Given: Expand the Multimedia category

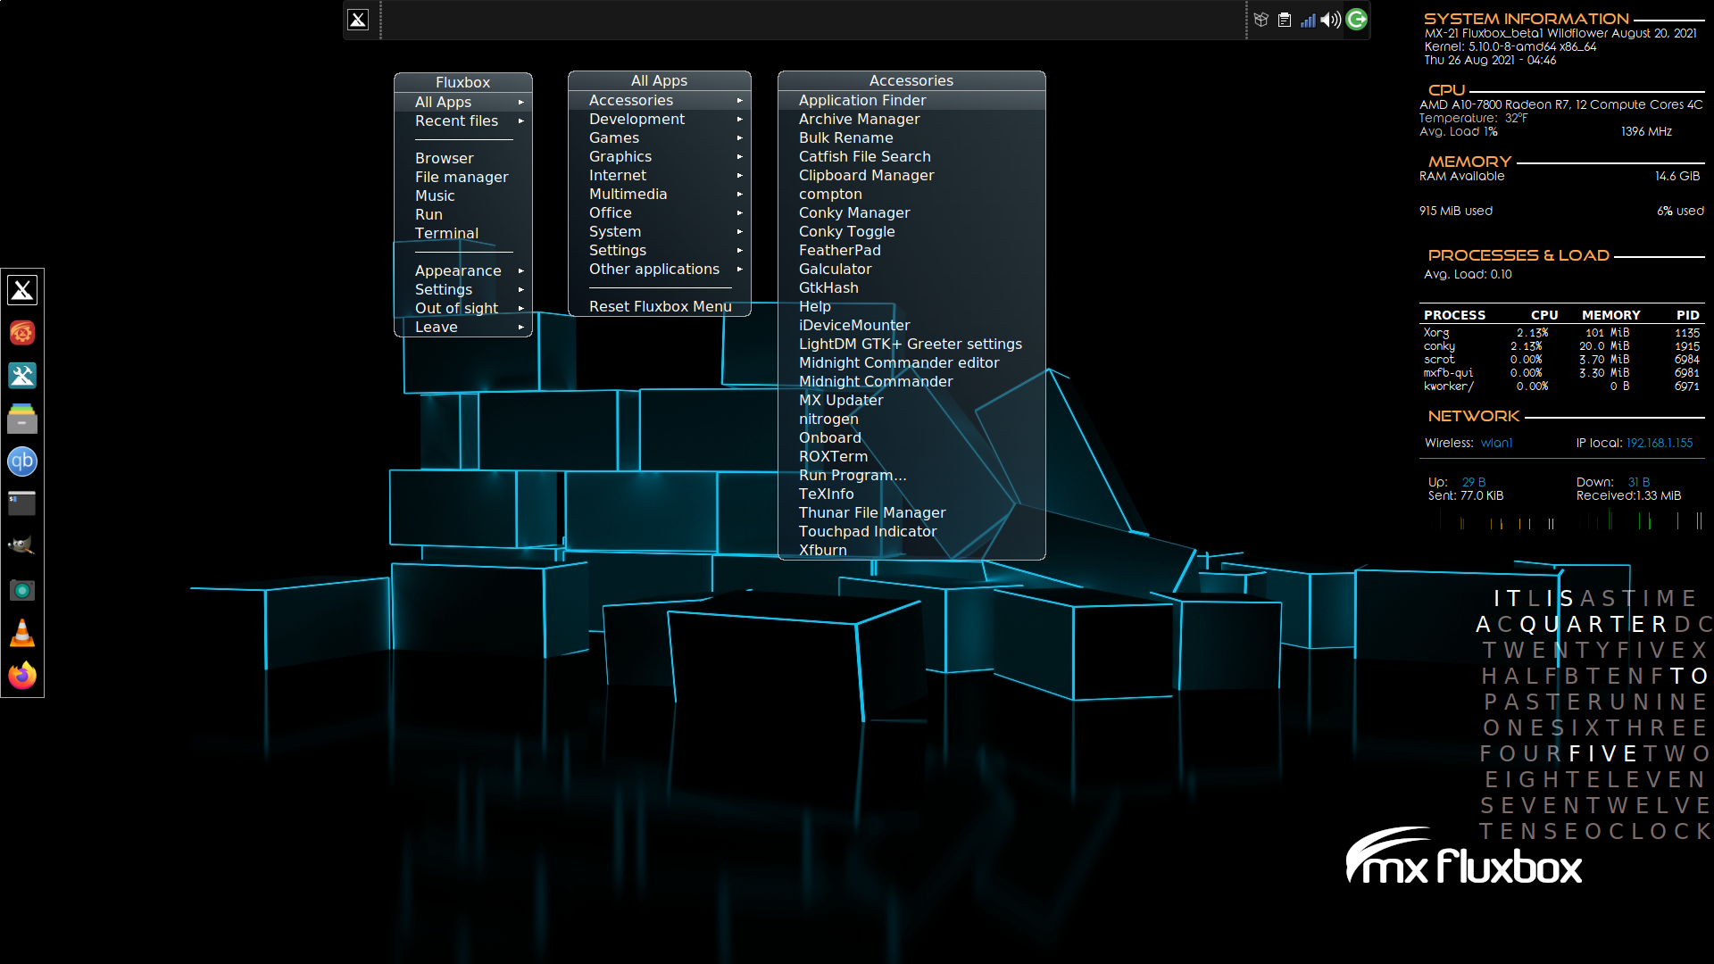Looking at the screenshot, I should 659,195.
